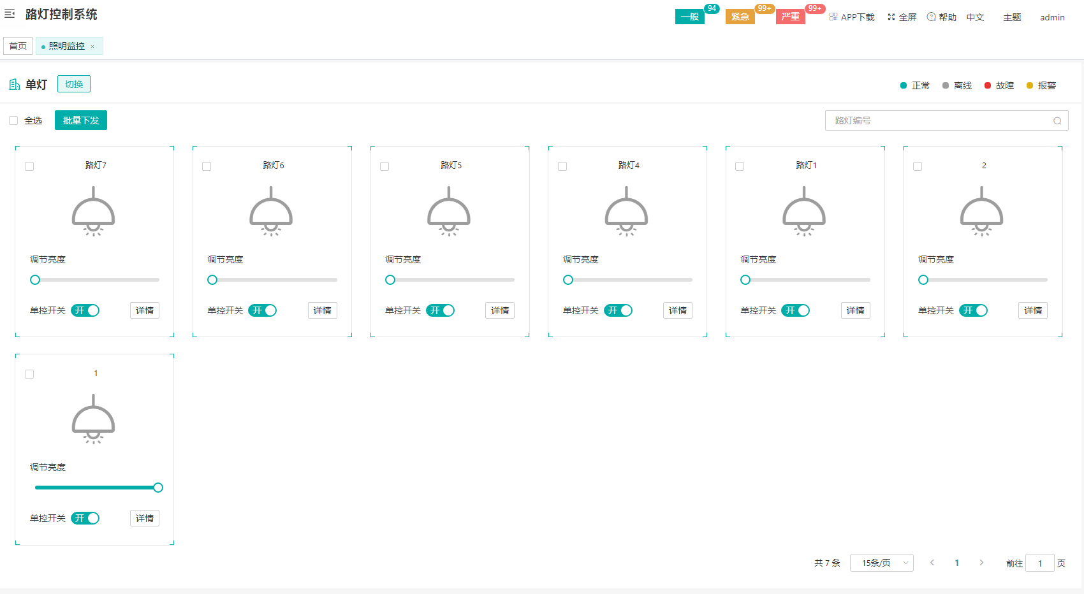The image size is (1084, 594).
Task: Collapse the sidebar menu hamburger icon
Action: (10, 13)
